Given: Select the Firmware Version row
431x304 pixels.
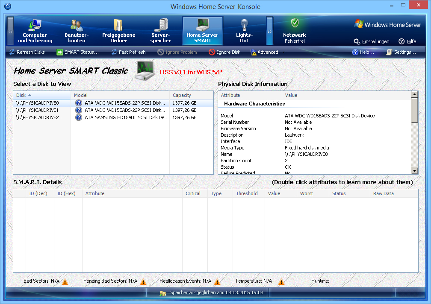Looking at the screenshot, I should click(x=315, y=129).
